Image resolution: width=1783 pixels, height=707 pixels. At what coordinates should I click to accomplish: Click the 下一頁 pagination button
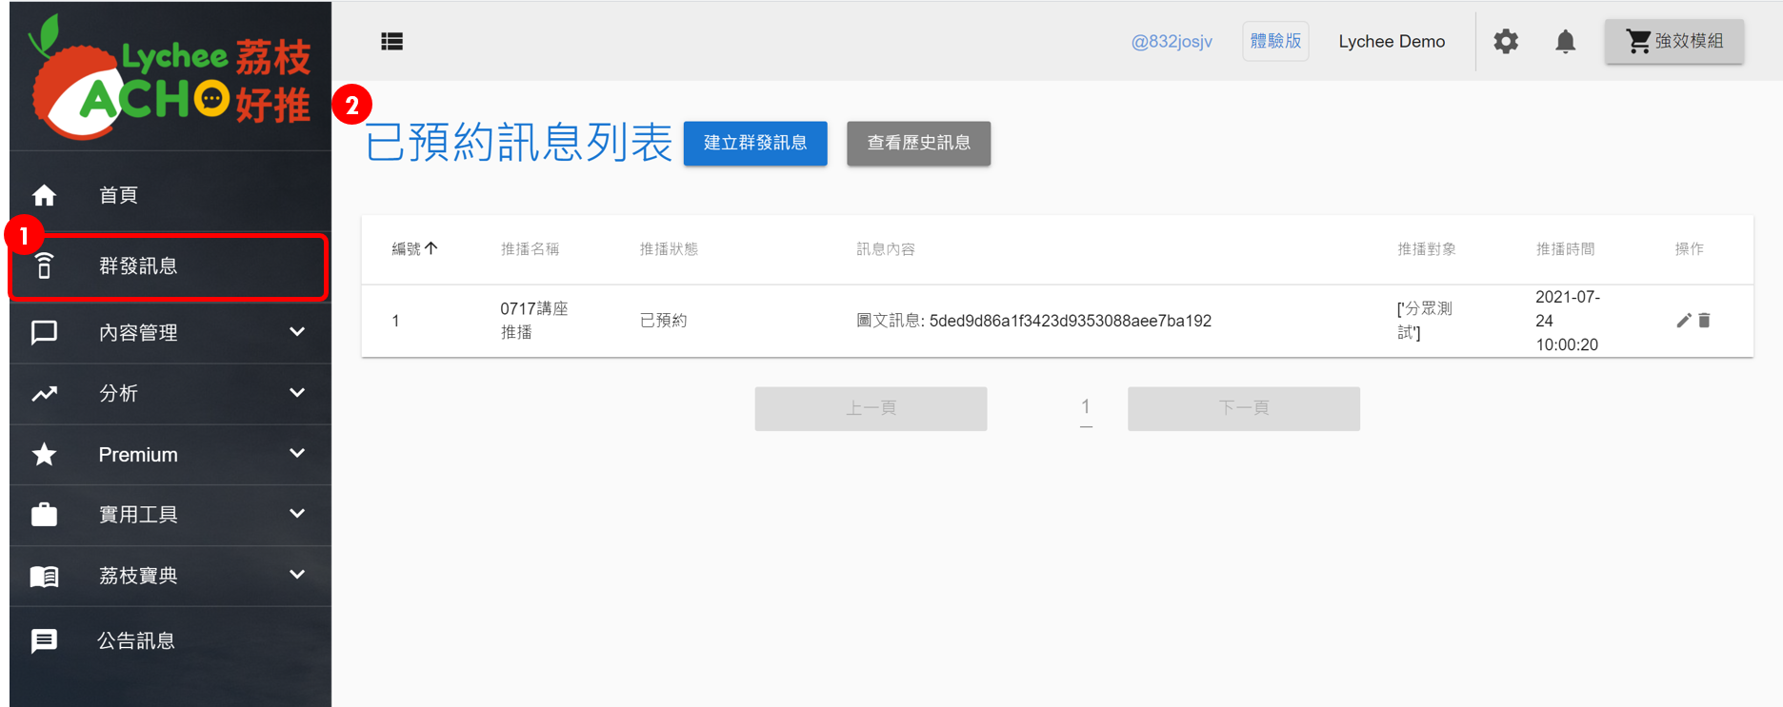tap(1244, 408)
